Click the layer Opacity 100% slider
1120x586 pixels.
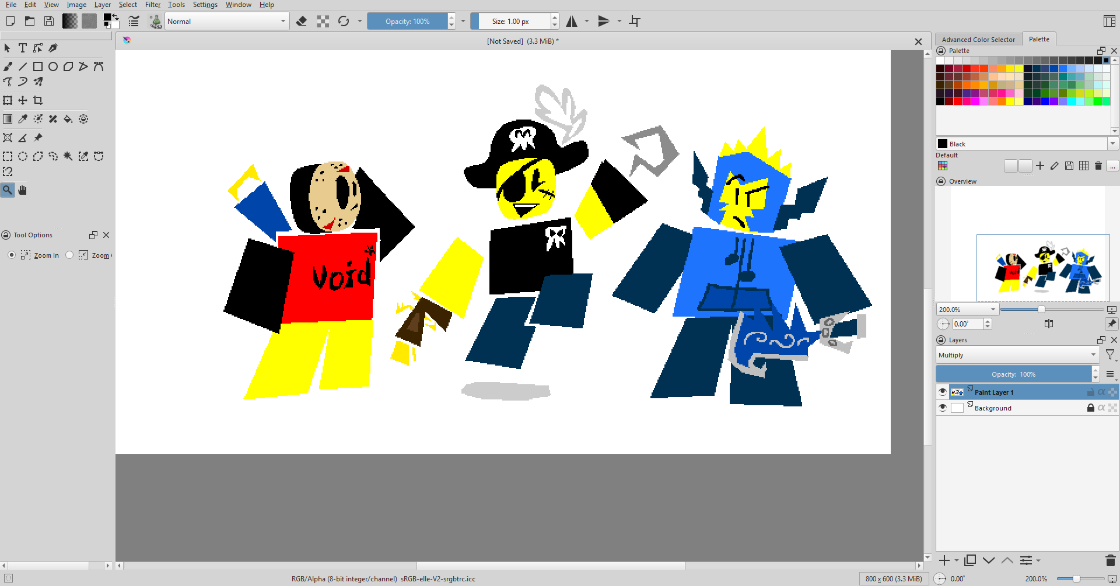(1013, 374)
